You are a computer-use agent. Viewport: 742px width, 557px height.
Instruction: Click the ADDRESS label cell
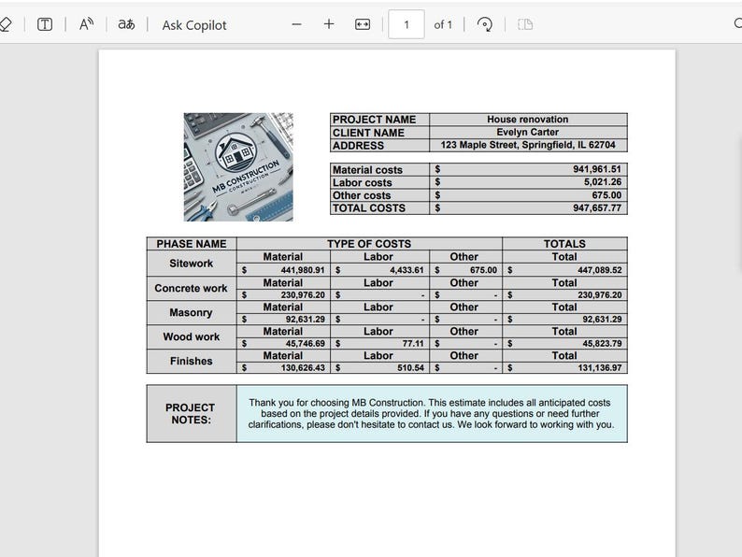pos(379,145)
